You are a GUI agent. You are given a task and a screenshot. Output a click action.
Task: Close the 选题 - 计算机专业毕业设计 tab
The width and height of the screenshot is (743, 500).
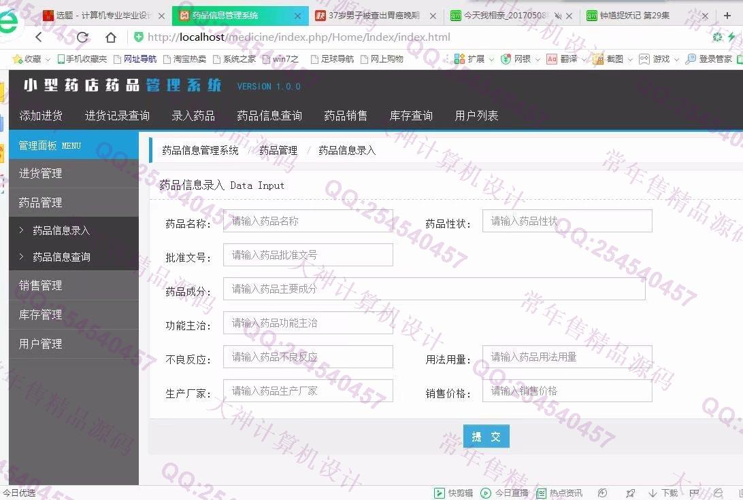click(161, 16)
